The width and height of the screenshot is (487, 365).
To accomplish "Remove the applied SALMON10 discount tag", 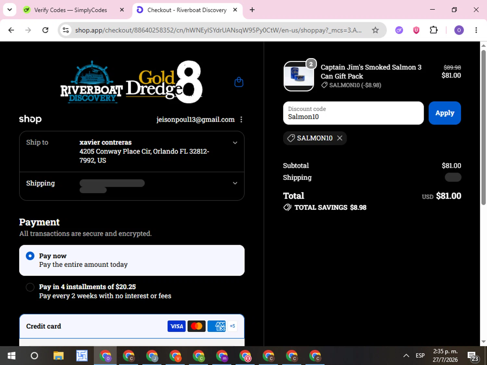I will coord(340,138).
